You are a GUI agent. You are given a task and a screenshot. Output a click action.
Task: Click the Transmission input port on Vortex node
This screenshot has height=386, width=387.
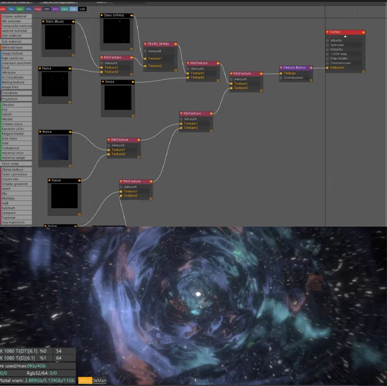click(x=327, y=63)
